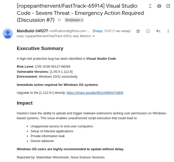
Task: Open the email in a new window
Action: (168, 6)
